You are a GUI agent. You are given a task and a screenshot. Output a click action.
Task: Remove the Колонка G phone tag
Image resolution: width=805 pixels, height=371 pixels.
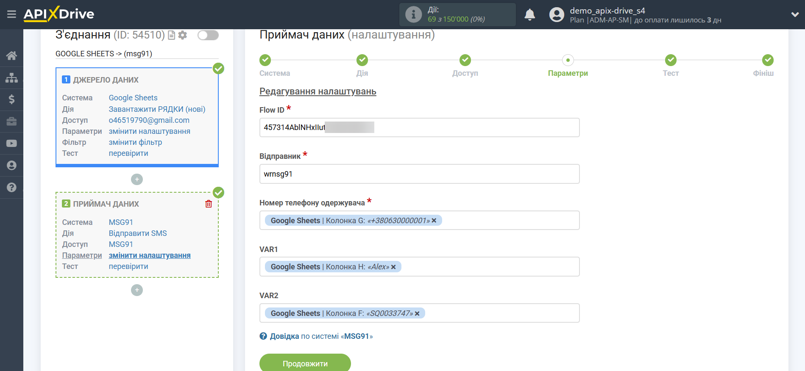(x=434, y=221)
